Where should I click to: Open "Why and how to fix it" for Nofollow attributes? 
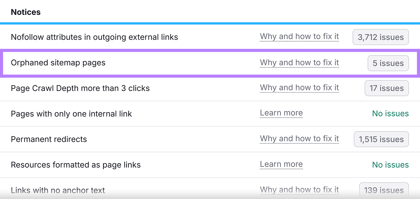tap(299, 37)
